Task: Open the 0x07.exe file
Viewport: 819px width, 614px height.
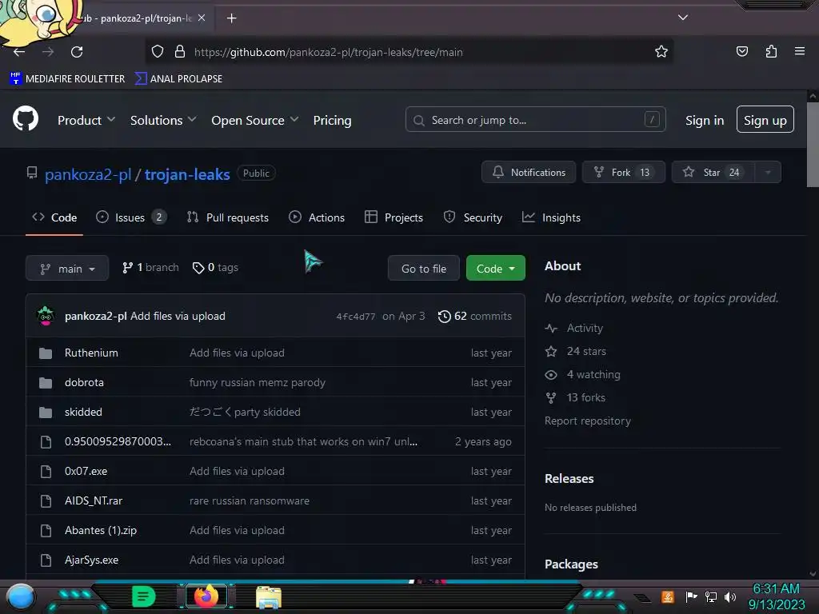Action: pyautogui.click(x=86, y=471)
